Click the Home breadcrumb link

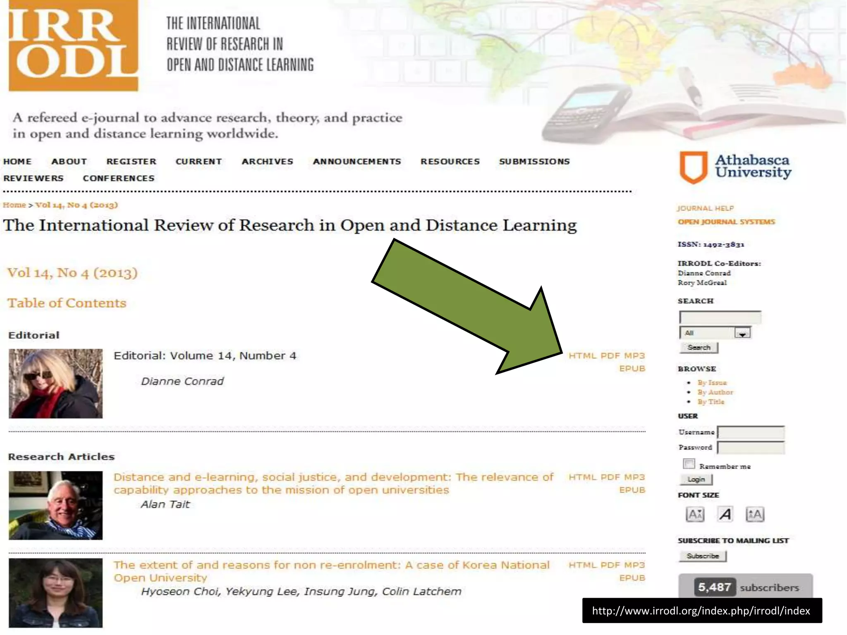(x=14, y=205)
